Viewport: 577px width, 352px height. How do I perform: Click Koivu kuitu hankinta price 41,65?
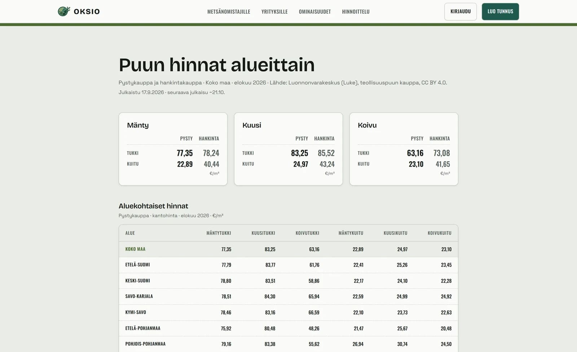coord(443,164)
